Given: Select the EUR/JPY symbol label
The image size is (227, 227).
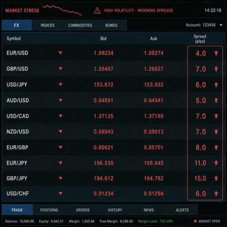Looking at the screenshot, I should click(x=17, y=163).
